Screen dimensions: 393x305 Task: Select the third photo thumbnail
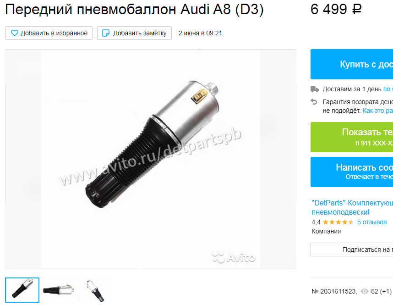click(x=95, y=290)
